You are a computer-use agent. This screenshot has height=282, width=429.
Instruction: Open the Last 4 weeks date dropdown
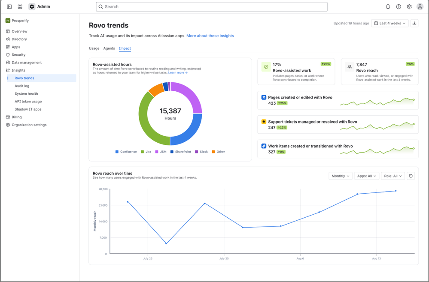pyautogui.click(x=390, y=23)
